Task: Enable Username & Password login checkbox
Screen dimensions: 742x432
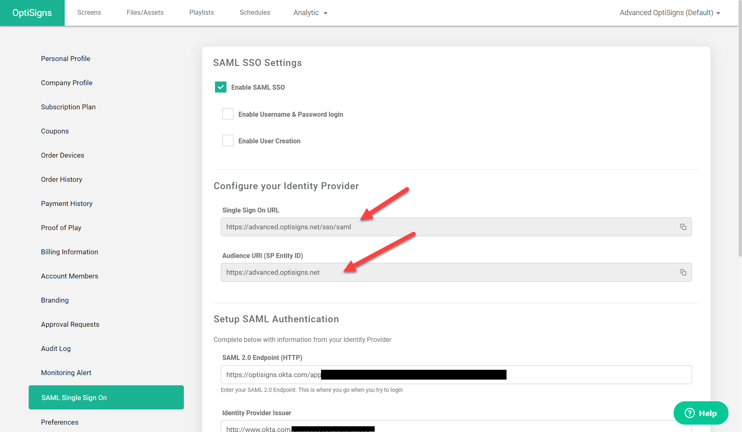Action: tap(228, 114)
